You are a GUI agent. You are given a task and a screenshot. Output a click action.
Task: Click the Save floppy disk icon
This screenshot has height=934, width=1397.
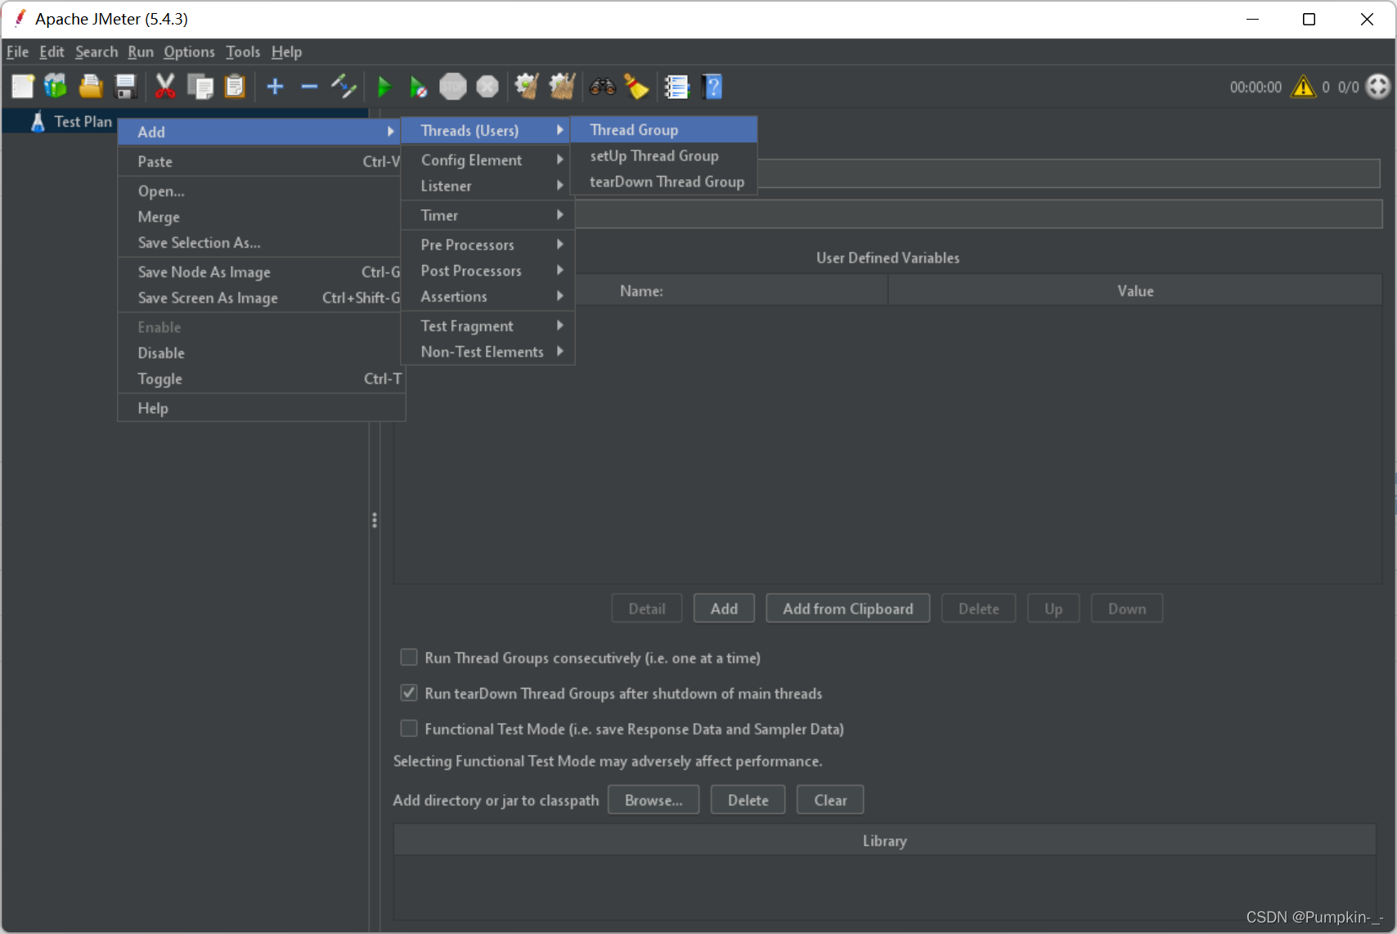tap(125, 86)
